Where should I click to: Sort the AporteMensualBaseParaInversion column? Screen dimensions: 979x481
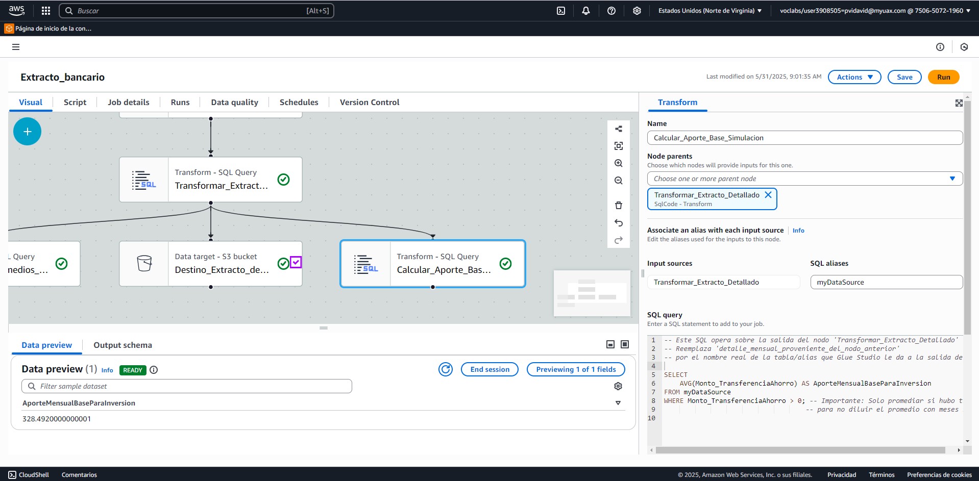click(x=618, y=403)
